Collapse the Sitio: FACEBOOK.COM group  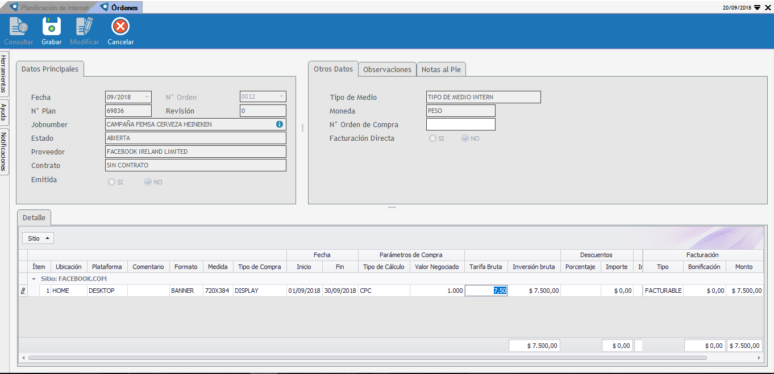pos(34,279)
